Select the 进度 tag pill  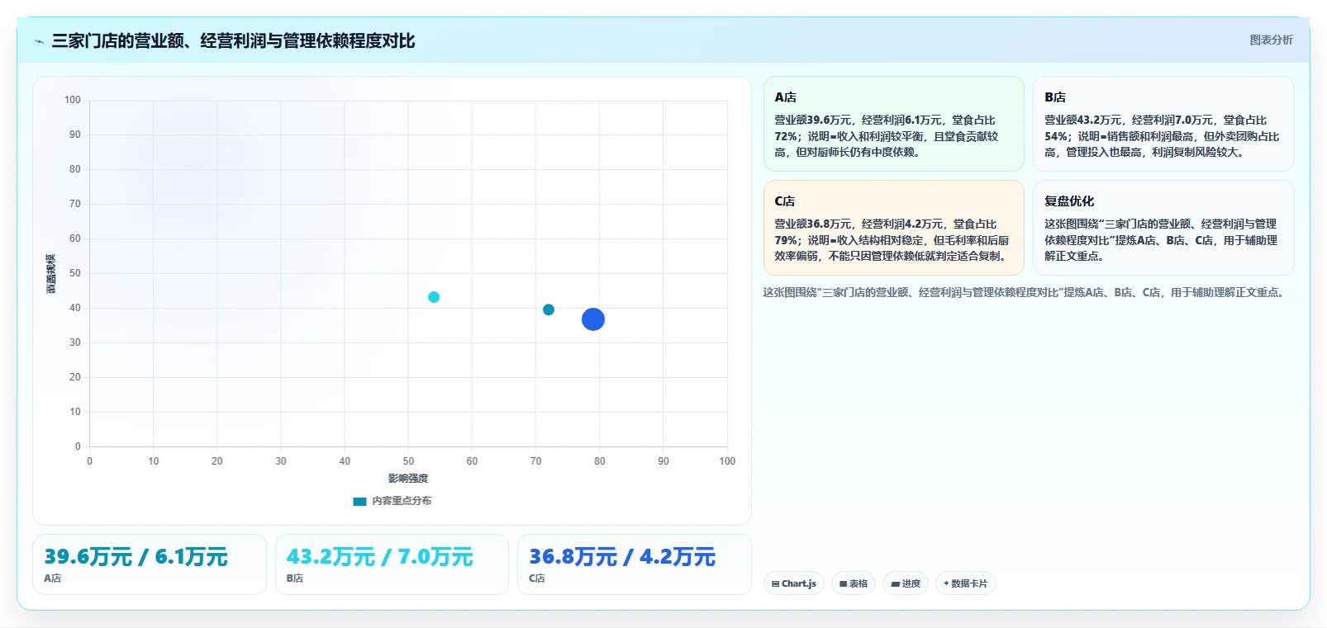pos(906,583)
